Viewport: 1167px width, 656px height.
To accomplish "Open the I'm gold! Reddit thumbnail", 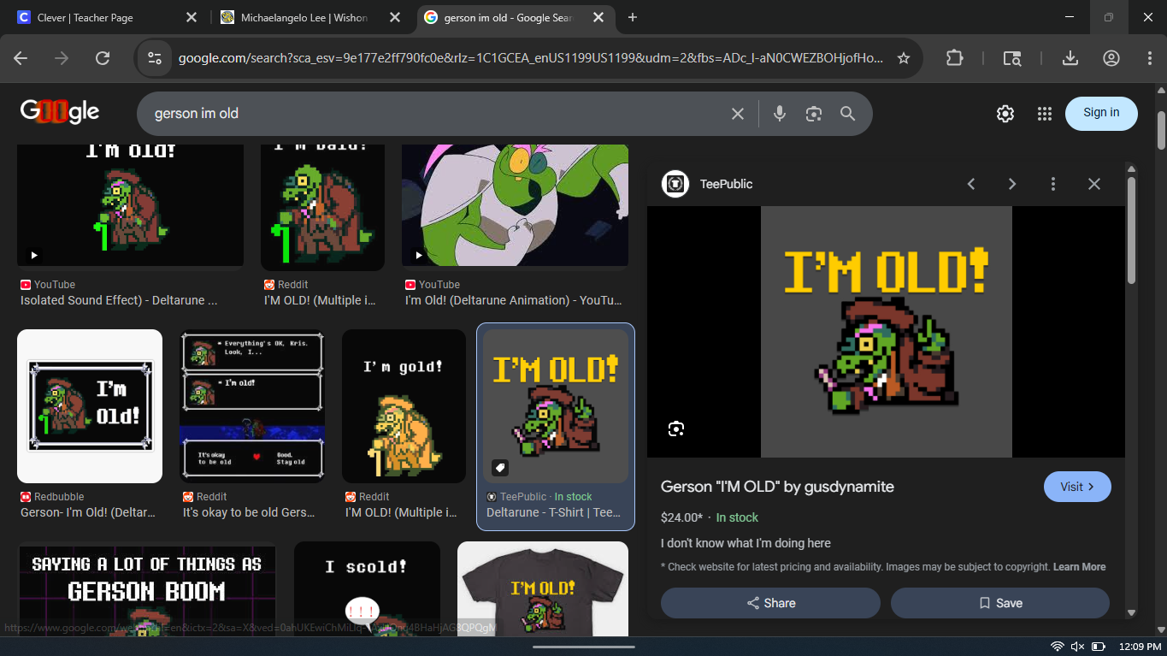I will pyautogui.click(x=404, y=406).
